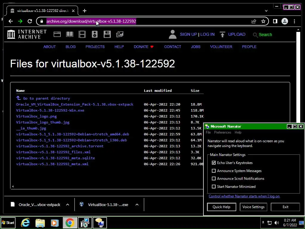Expand the VirtualBox-5.1.38-....exe download options chevron

tap(137, 205)
